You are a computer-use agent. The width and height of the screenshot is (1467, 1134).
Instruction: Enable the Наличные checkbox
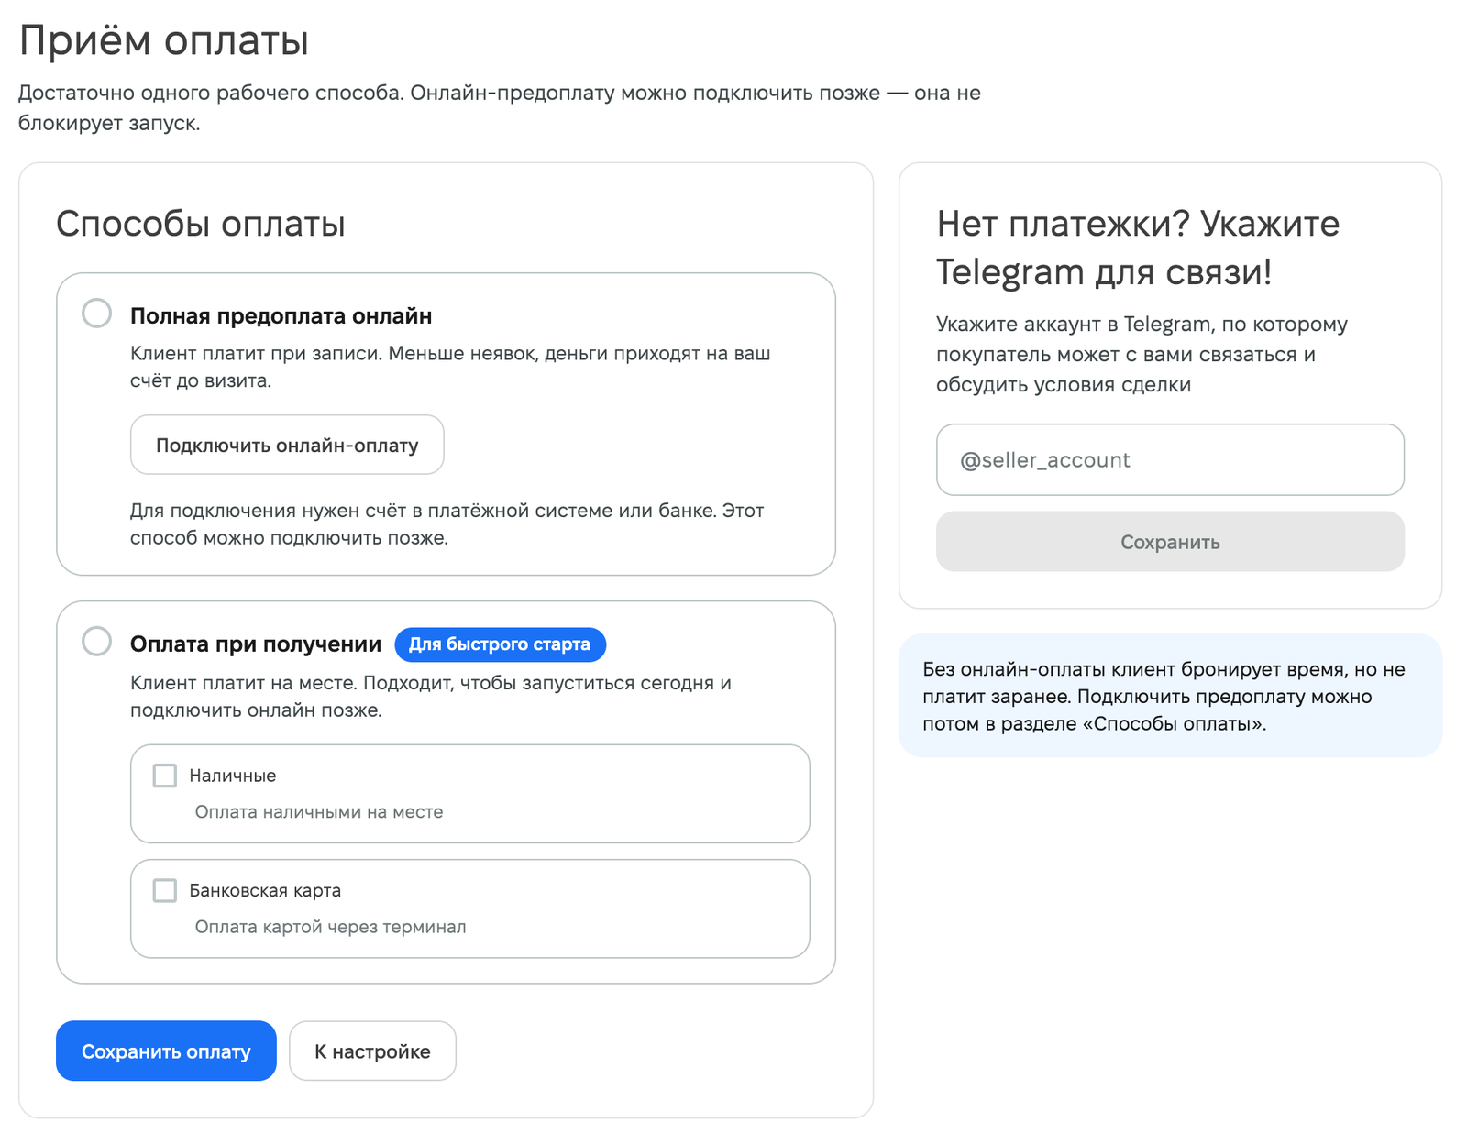(x=165, y=776)
